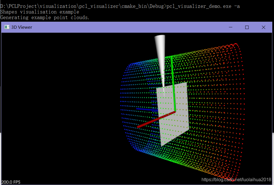Image resolution: width=274 pixels, height=185 pixels.
Task: Click the 3D Viewer window icon
Action: (7, 27)
